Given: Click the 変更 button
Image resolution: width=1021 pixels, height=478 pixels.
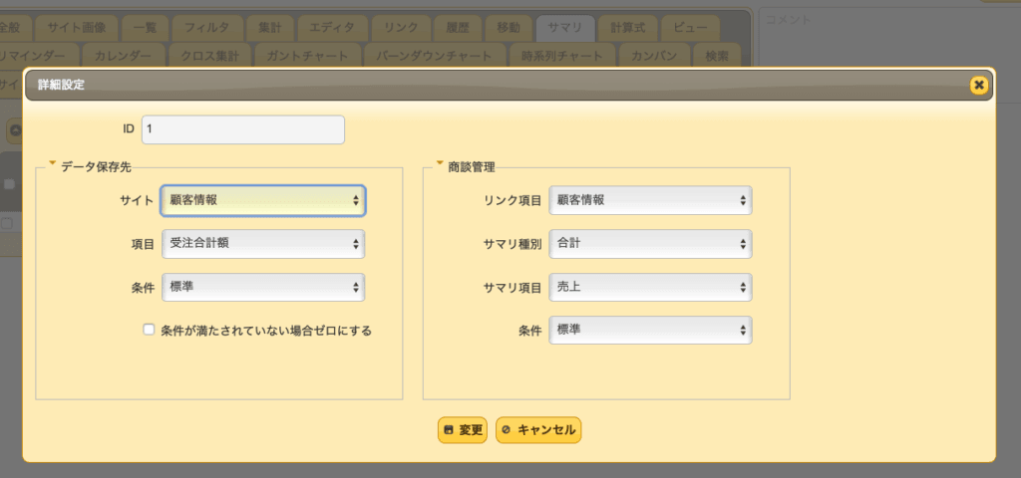Looking at the screenshot, I should click(463, 430).
